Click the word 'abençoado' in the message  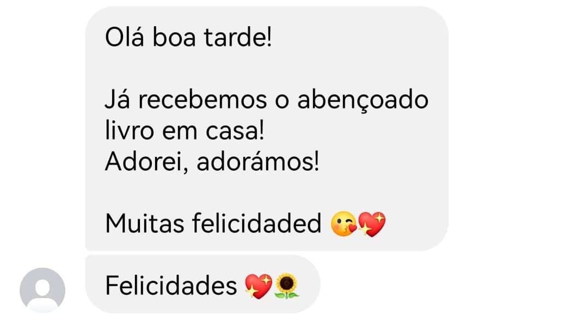tap(363, 101)
